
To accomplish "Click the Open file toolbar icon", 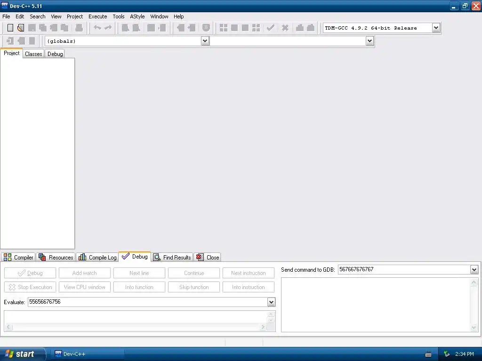I will pos(21,28).
